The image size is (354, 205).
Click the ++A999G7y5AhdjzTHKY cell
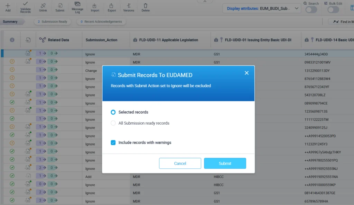(323, 152)
